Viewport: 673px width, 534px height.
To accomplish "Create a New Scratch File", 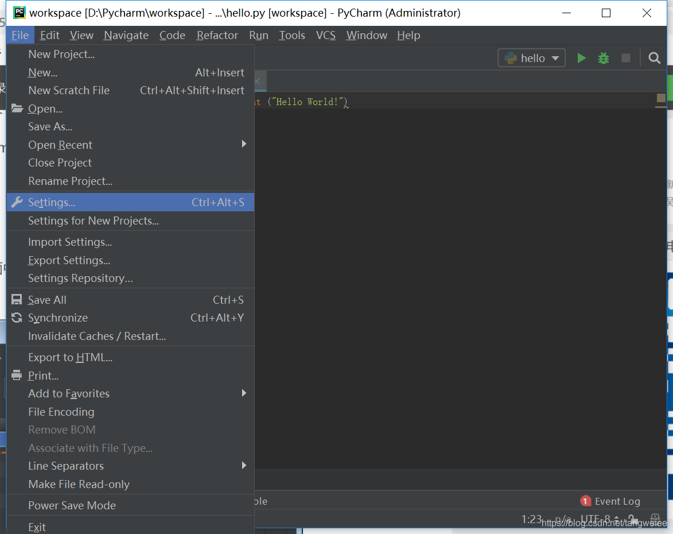I will 130,90.
